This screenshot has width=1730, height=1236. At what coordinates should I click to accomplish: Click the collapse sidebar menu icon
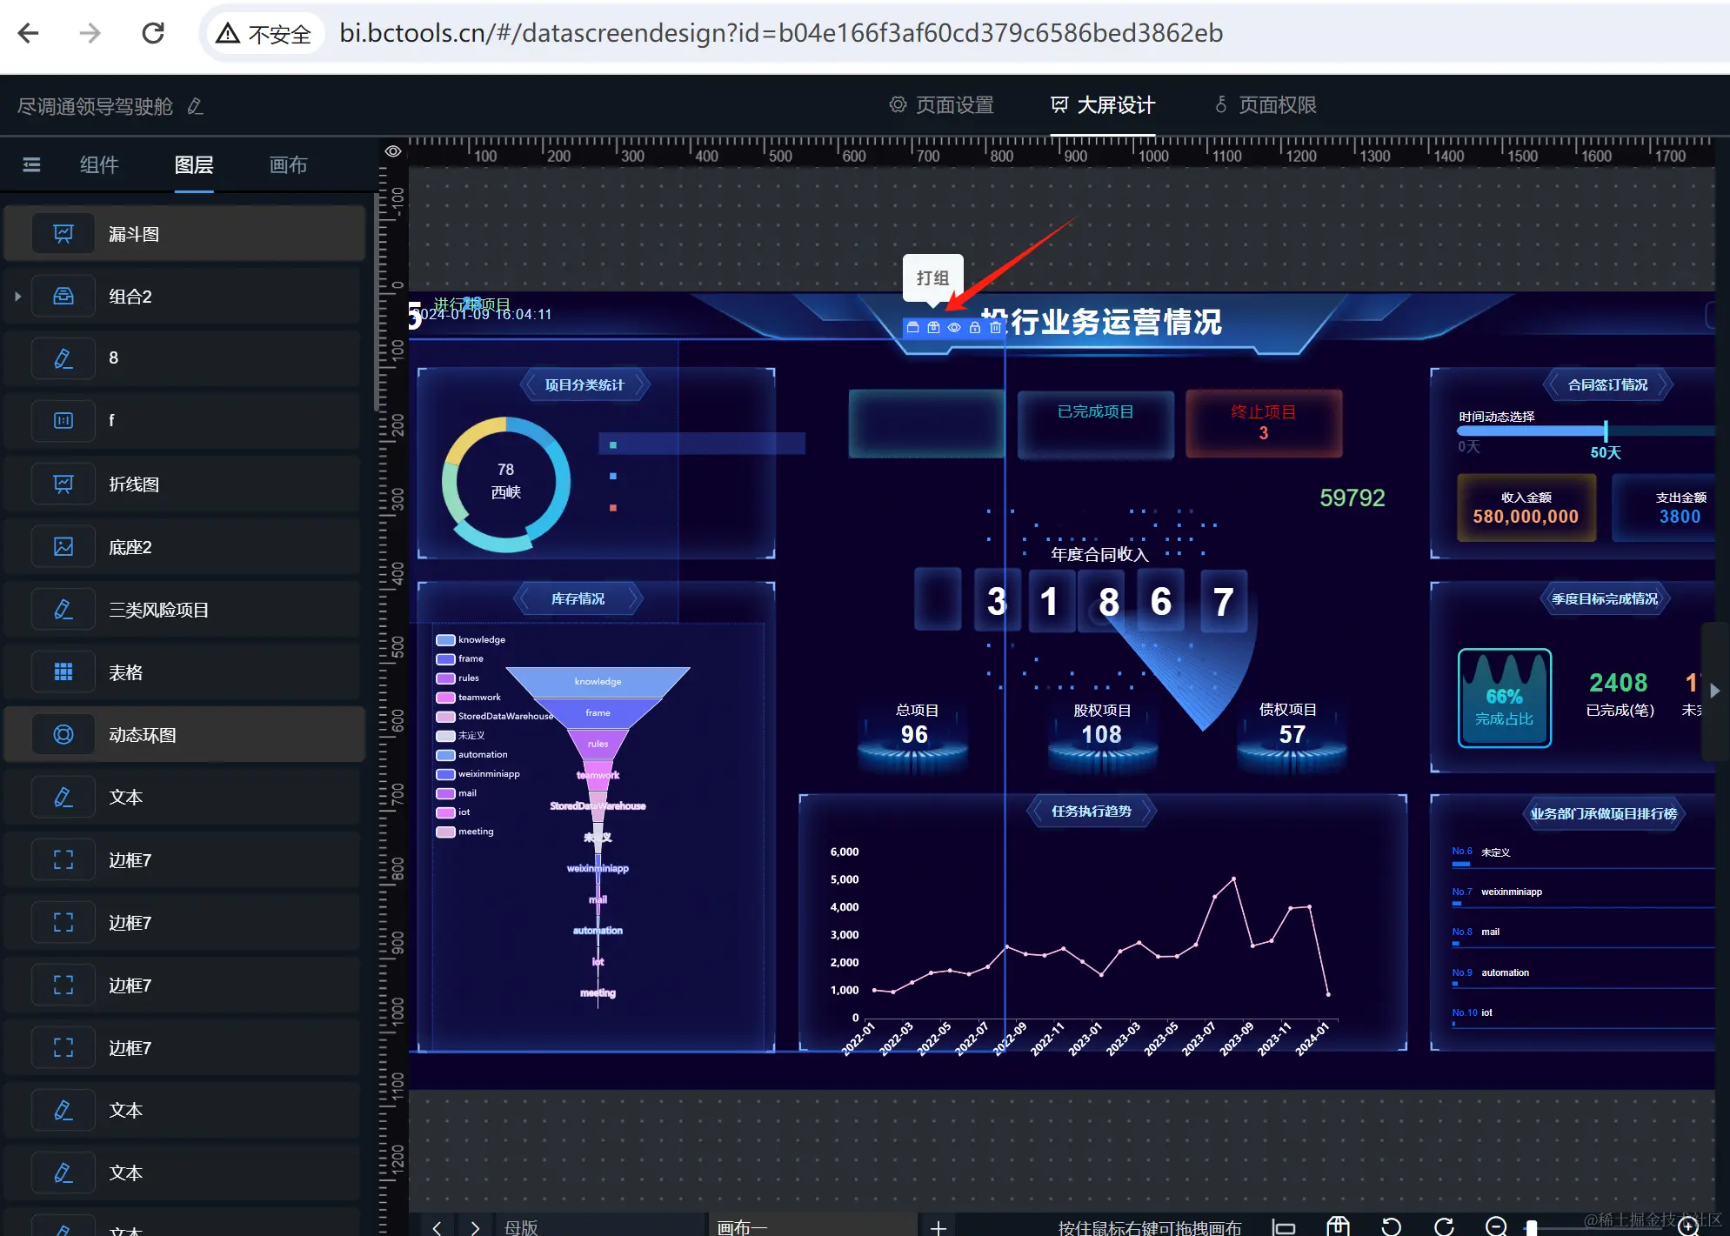point(31,164)
